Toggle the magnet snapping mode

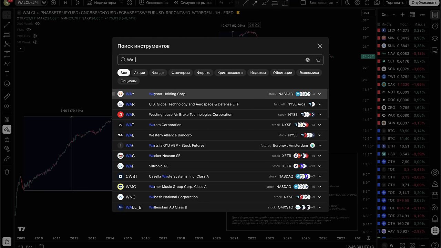7,120
